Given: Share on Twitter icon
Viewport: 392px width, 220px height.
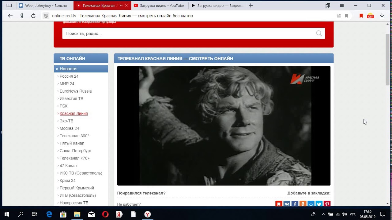Looking at the screenshot, I should point(319,204).
